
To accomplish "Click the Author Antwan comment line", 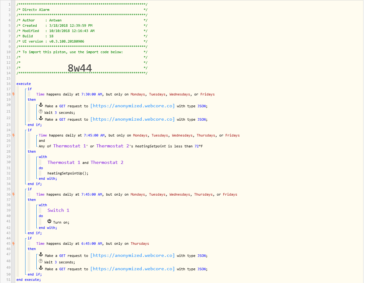I will point(82,20).
